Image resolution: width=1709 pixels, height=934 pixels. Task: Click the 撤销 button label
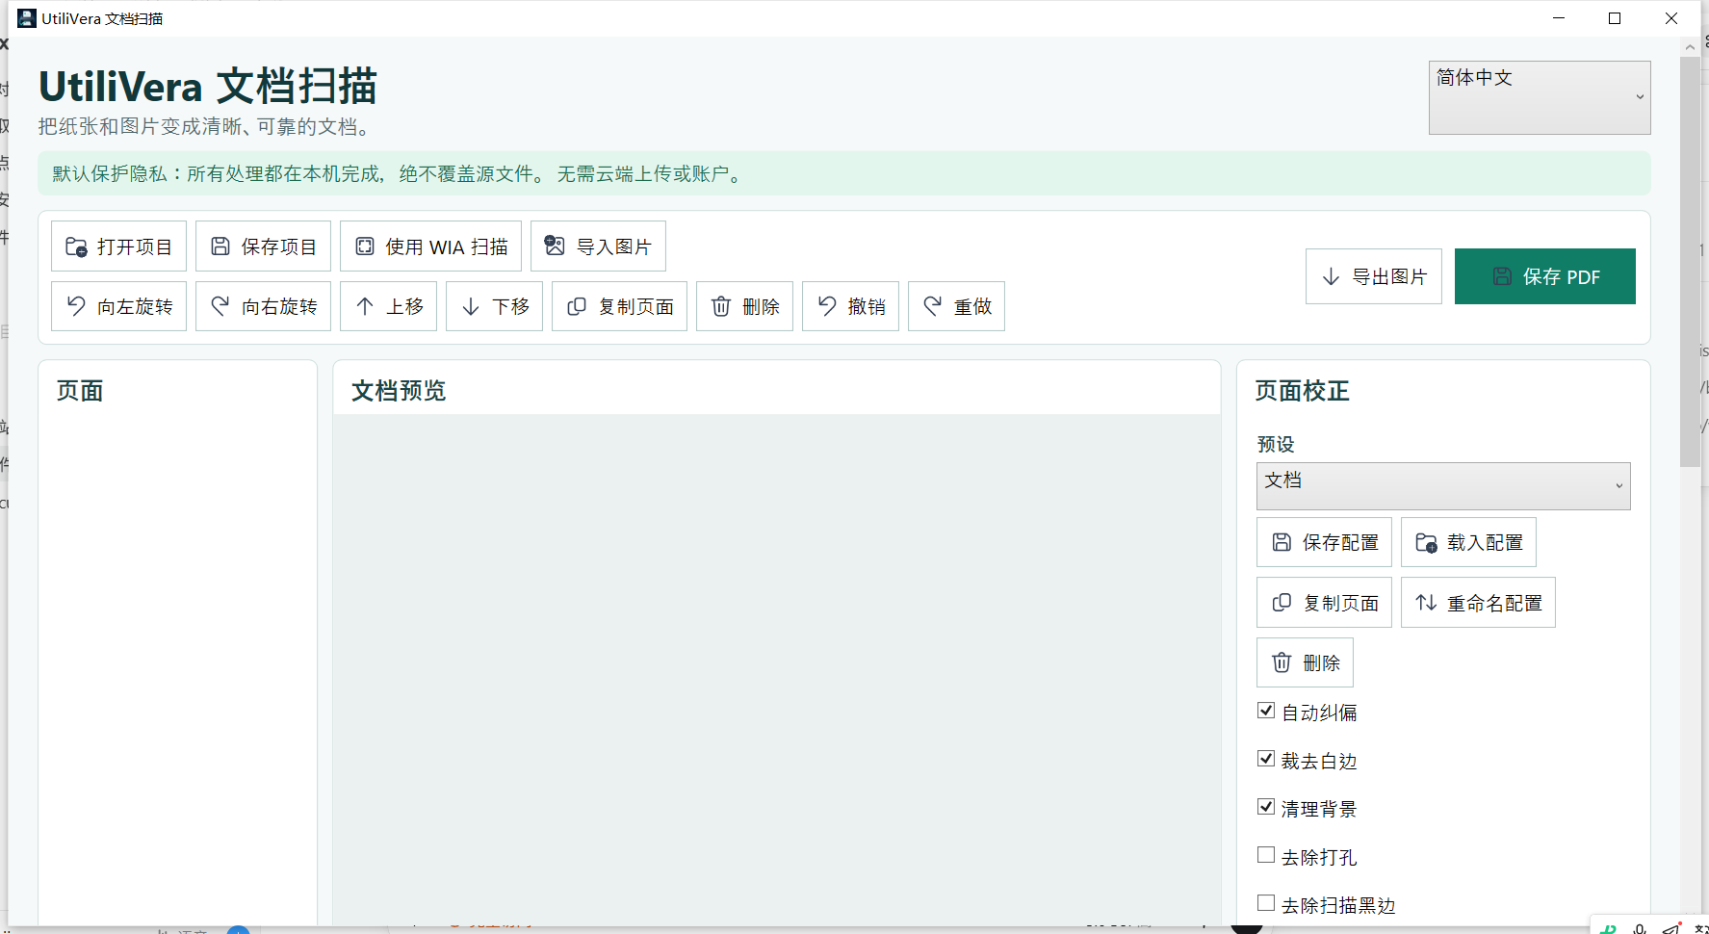(x=867, y=306)
